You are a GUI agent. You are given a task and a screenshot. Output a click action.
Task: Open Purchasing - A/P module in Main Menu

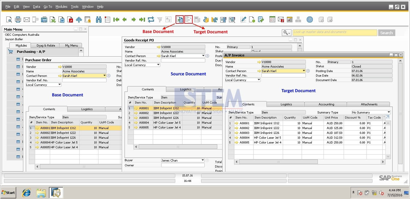[31, 52]
